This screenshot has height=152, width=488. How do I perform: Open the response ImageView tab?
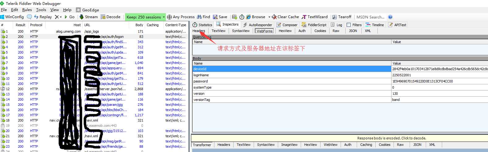(x=289, y=145)
